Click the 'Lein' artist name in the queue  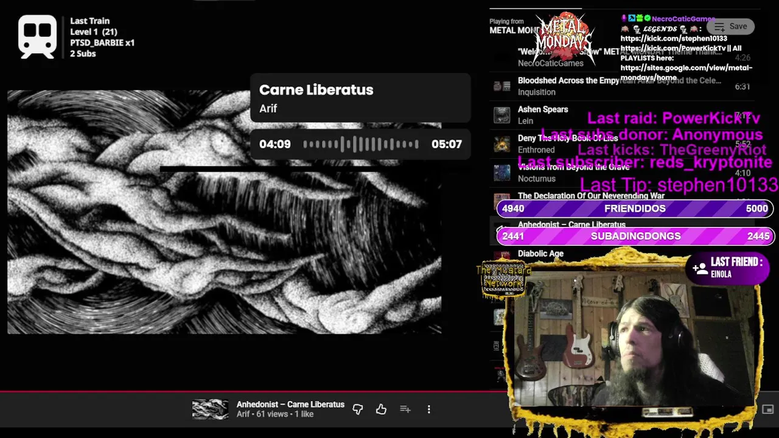[525, 121]
